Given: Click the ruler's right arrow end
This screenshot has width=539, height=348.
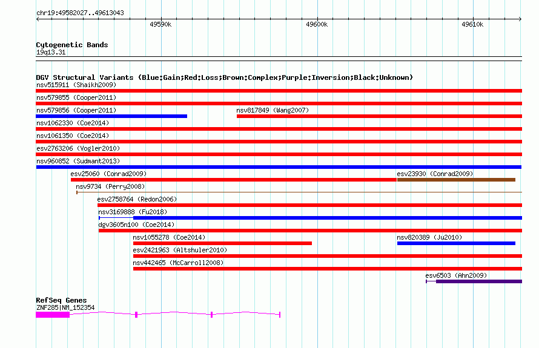Looking at the screenshot, I should [x=520, y=19].
